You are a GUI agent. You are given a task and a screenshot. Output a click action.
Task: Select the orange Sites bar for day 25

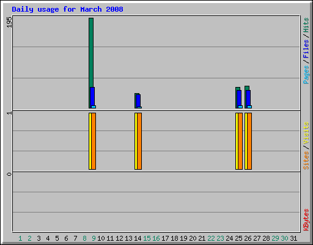point(240,141)
